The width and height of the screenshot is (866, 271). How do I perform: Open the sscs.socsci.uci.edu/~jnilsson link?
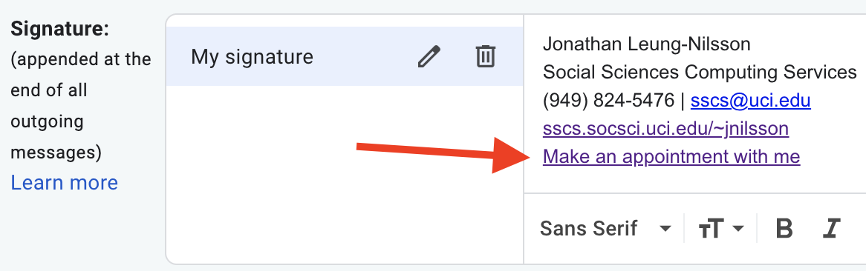click(x=665, y=128)
